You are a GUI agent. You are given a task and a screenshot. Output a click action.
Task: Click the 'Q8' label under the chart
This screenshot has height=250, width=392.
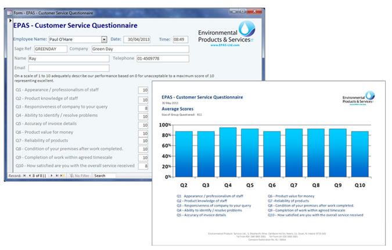(x=316, y=185)
